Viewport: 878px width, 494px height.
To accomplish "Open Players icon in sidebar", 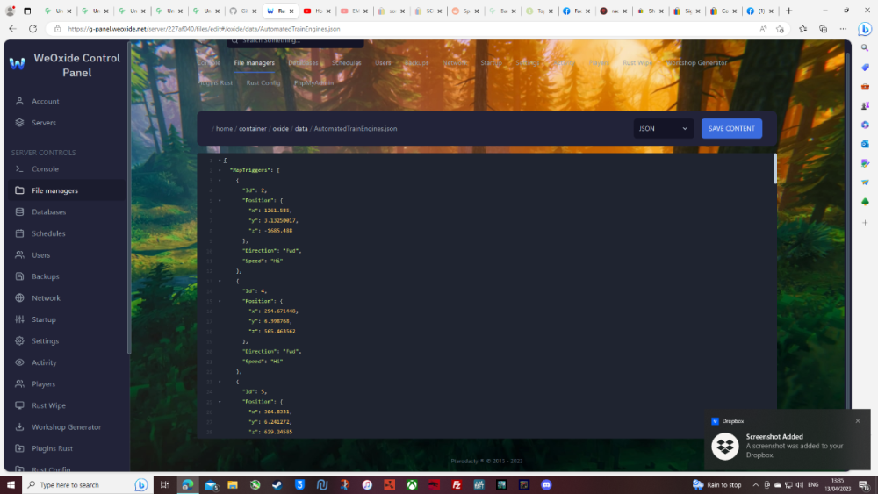I will tap(19, 383).
